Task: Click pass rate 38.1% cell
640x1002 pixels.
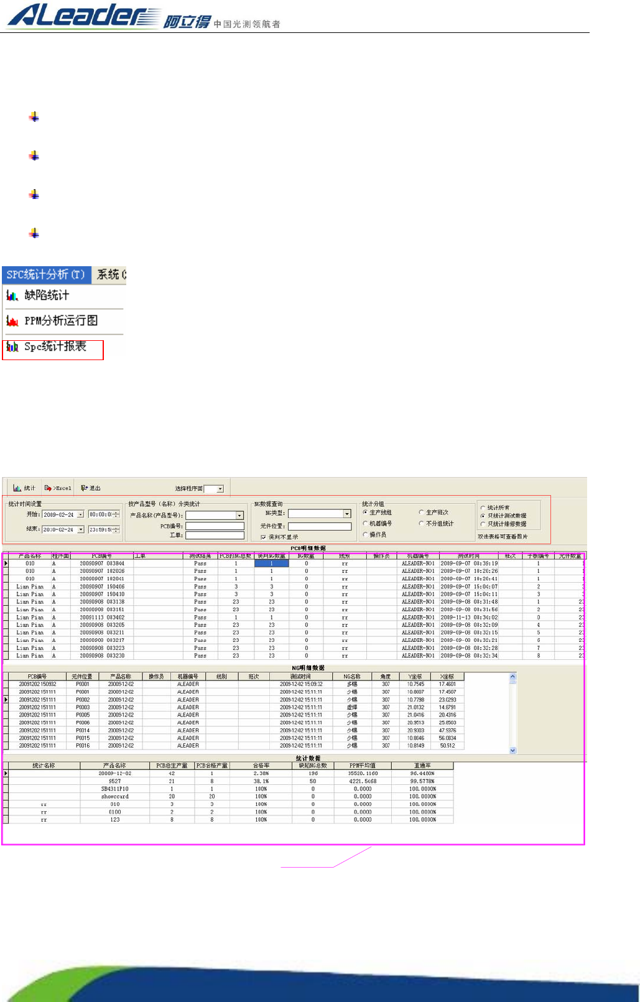Action: (261, 781)
